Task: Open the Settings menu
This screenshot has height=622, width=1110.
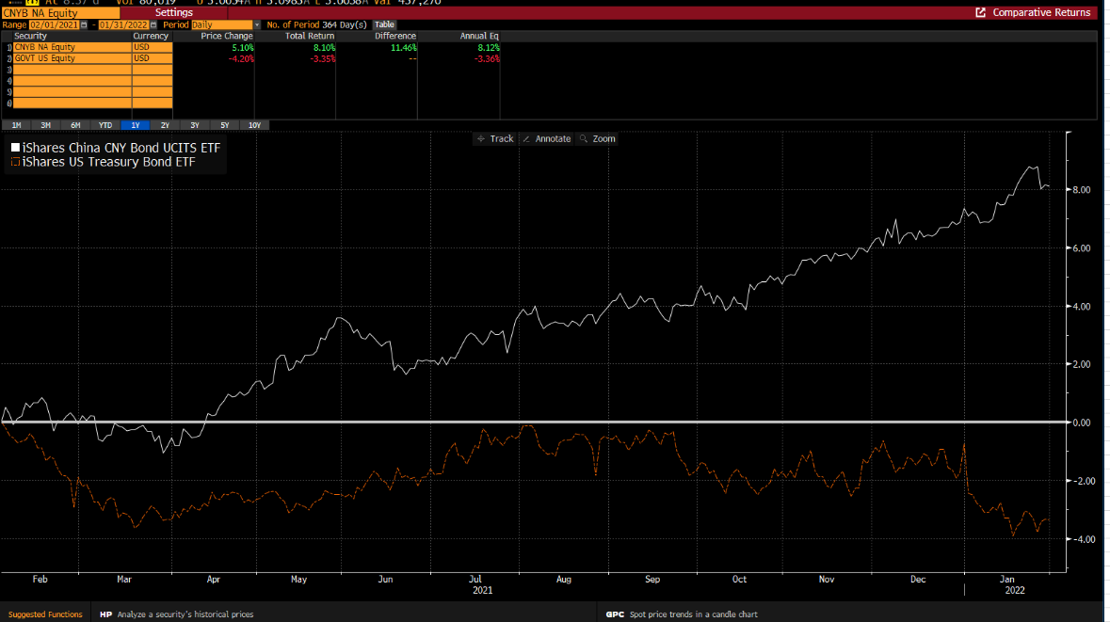Action: tap(173, 13)
